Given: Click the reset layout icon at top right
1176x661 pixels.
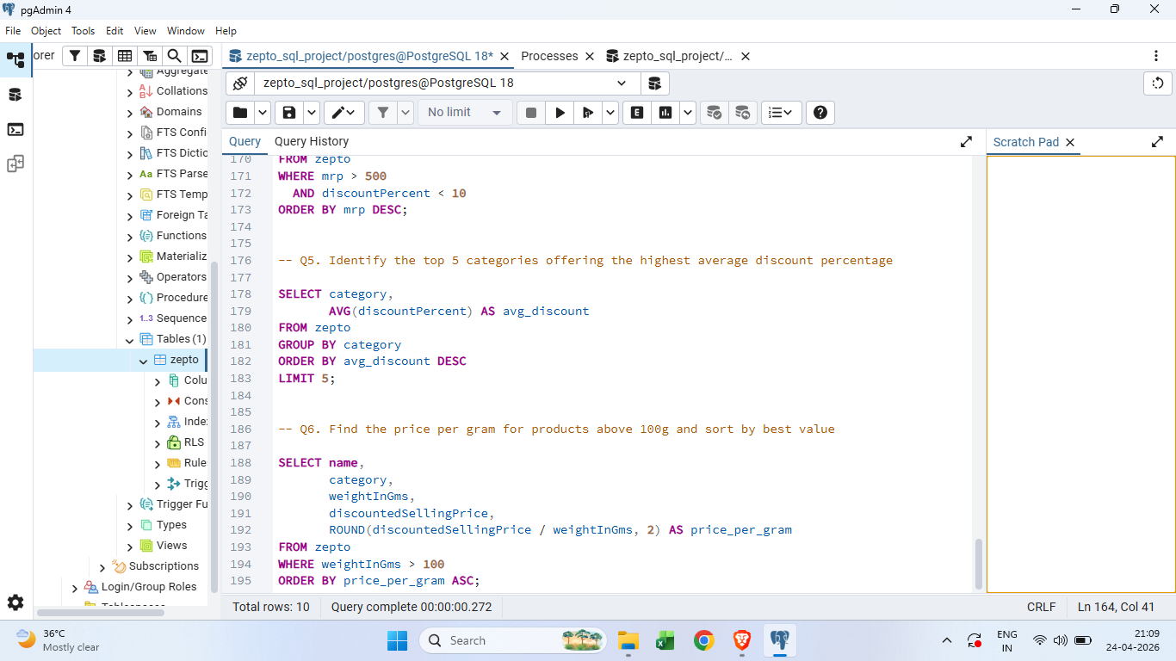Looking at the screenshot, I should pyautogui.click(x=1158, y=83).
